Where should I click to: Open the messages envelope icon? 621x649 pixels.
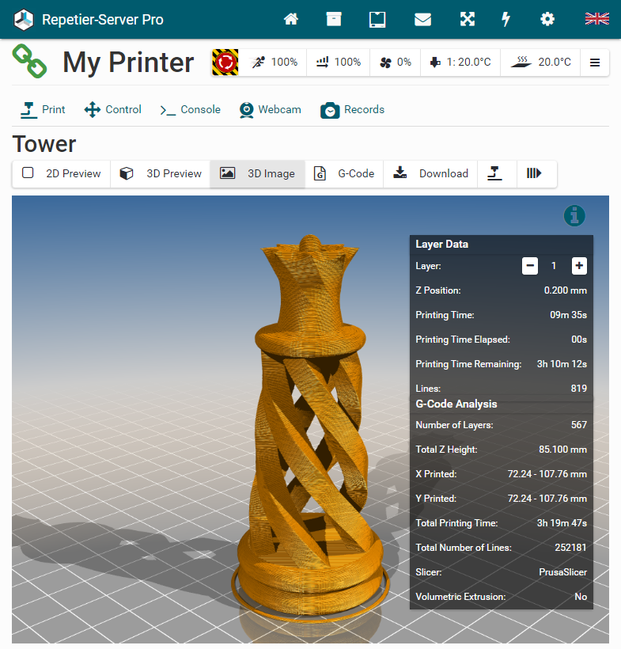point(422,19)
